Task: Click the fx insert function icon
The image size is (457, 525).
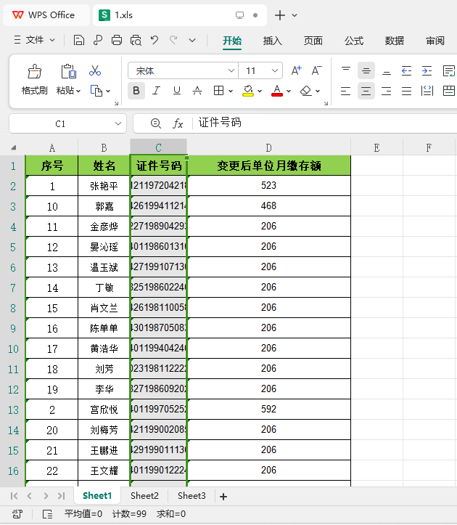Action: pyautogui.click(x=178, y=123)
